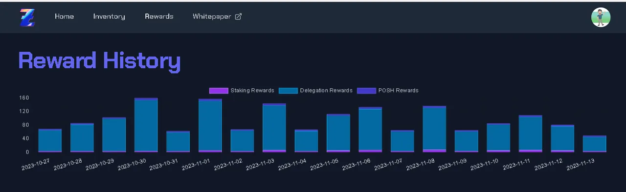Select the bar for 2023-11-09
This screenshot has height=192, width=626.
click(467, 141)
